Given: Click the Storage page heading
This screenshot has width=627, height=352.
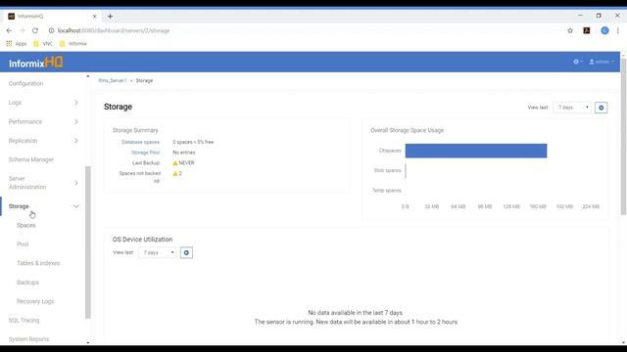Looking at the screenshot, I should pos(118,107).
